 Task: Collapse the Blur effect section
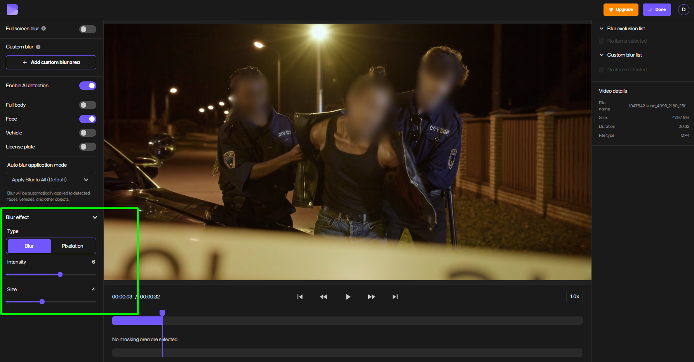pyautogui.click(x=95, y=217)
